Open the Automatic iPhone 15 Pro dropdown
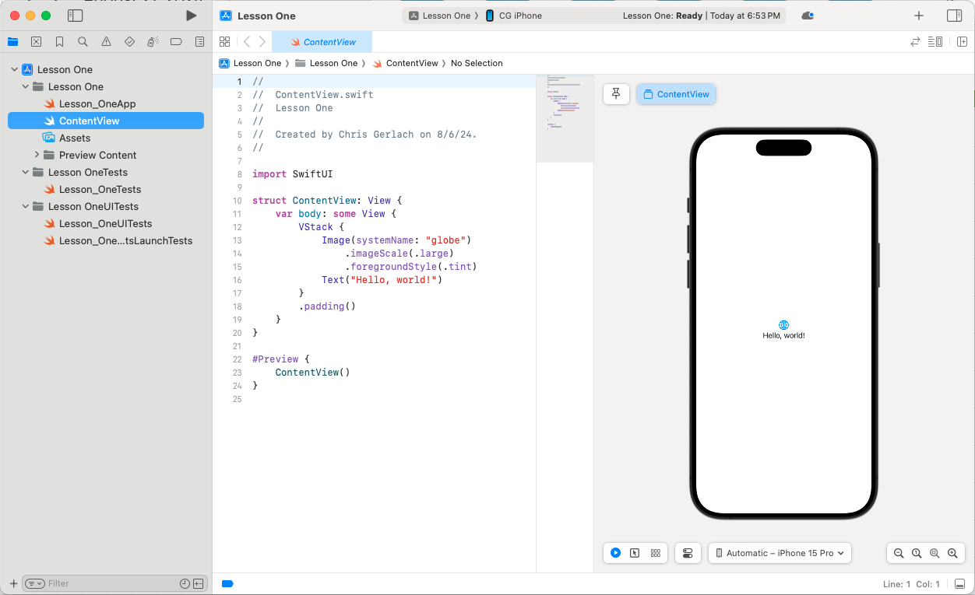Viewport: 975px width, 595px height. [780, 553]
